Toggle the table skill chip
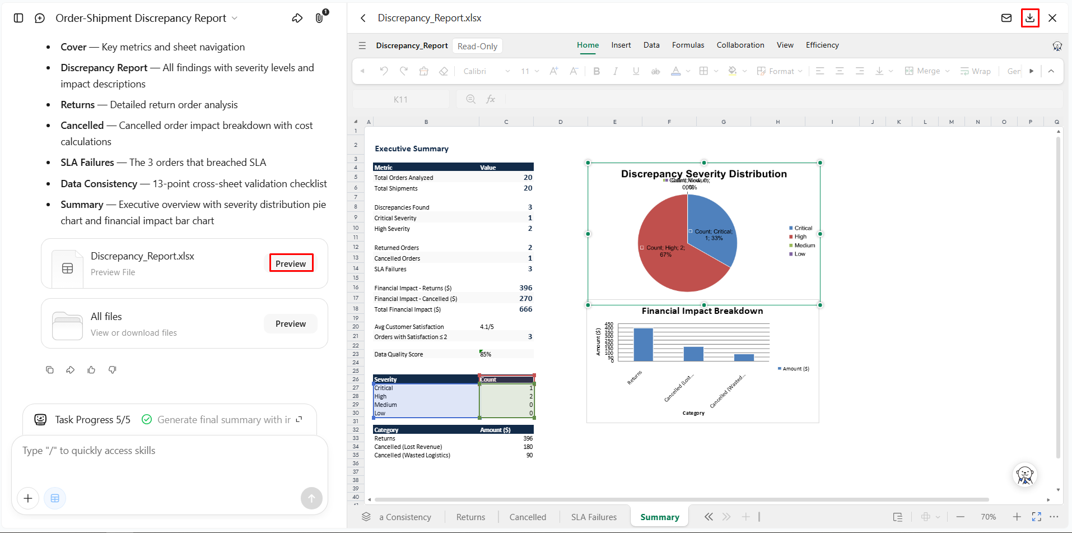 point(55,498)
